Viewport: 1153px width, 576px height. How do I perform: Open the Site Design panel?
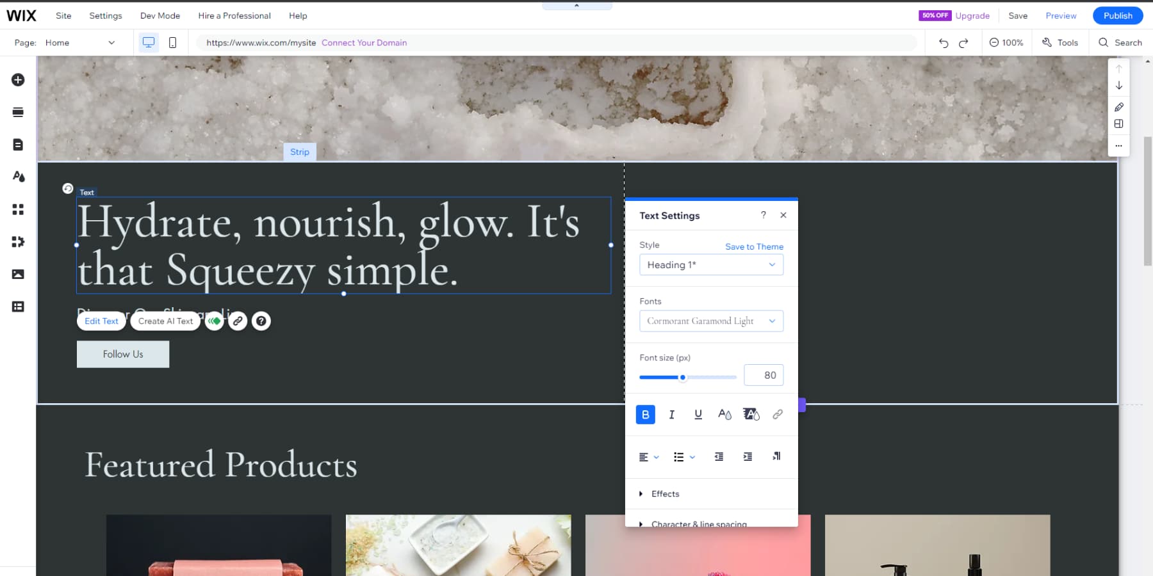(17, 177)
